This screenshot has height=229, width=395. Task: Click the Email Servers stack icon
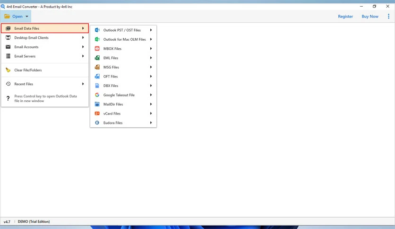click(8, 56)
